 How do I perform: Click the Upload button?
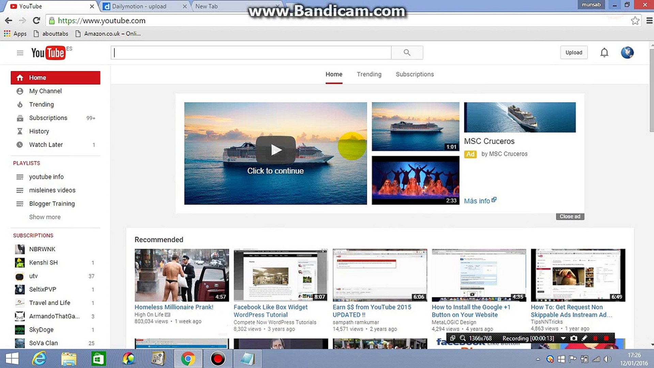pos(574,52)
